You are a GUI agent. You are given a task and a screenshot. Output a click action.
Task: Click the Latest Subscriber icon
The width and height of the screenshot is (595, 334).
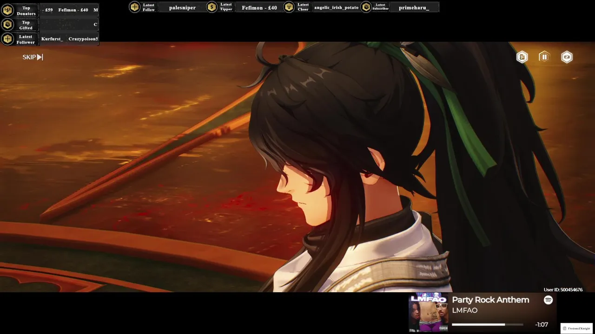(366, 6)
